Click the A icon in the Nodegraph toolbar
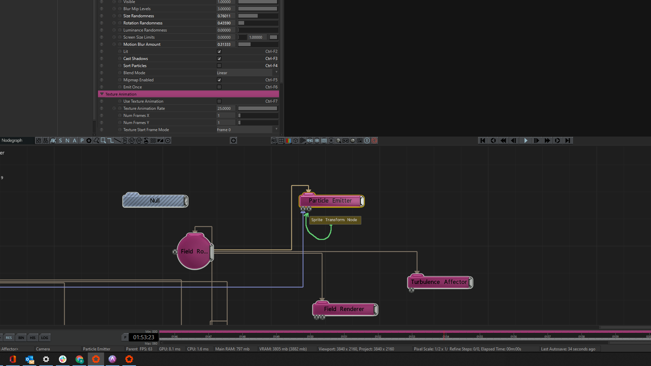 point(75,141)
